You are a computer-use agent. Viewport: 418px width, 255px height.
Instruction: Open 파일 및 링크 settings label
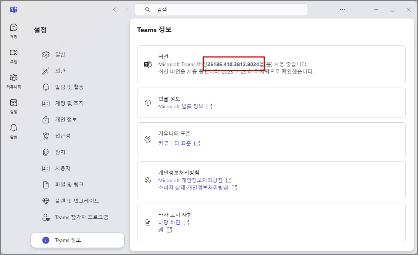coord(69,185)
